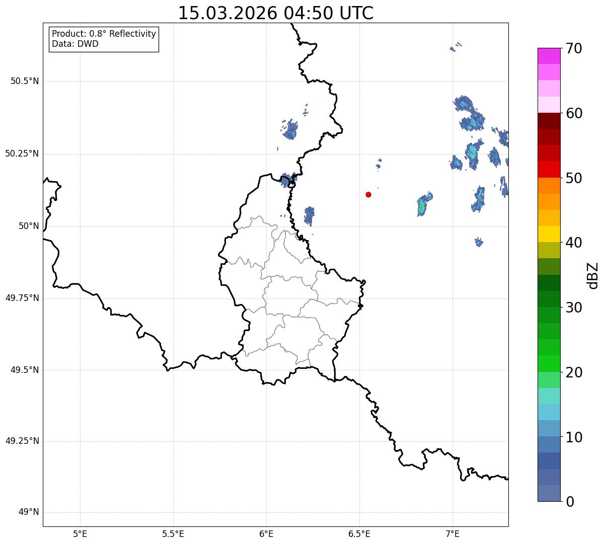Viewport: 605px width, 544px height.
Task: Click the "dBZ" colorbar label
Action: click(x=593, y=275)
